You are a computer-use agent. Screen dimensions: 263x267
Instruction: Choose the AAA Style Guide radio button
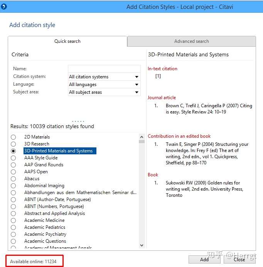[x=13, y=158]
